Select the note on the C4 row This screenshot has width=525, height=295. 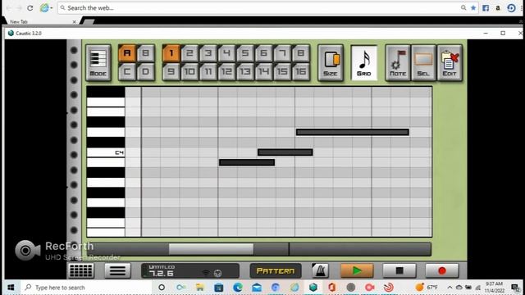(x=285, y=152)
